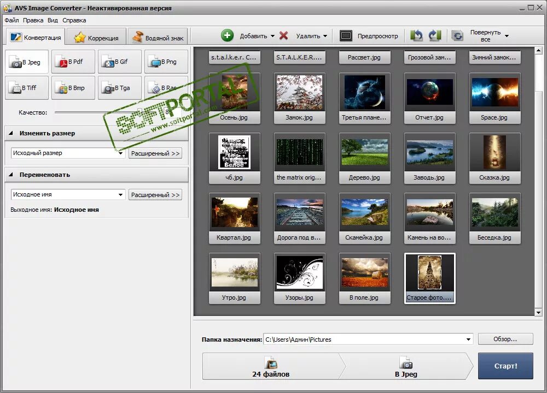Image resolution: width=547 pixels, height=393 pixels.
Task: Select the Space.jpg thumbnail
Action: click(494, 98)
